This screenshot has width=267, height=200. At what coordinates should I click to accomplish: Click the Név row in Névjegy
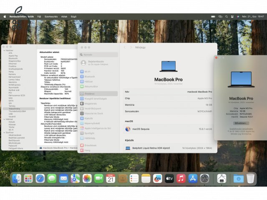(169, 92)
